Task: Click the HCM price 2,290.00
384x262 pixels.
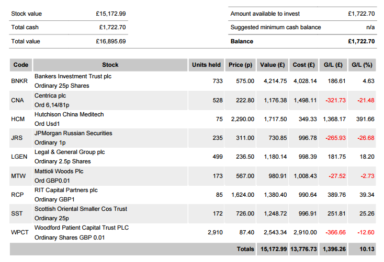Action: point(243,119)
